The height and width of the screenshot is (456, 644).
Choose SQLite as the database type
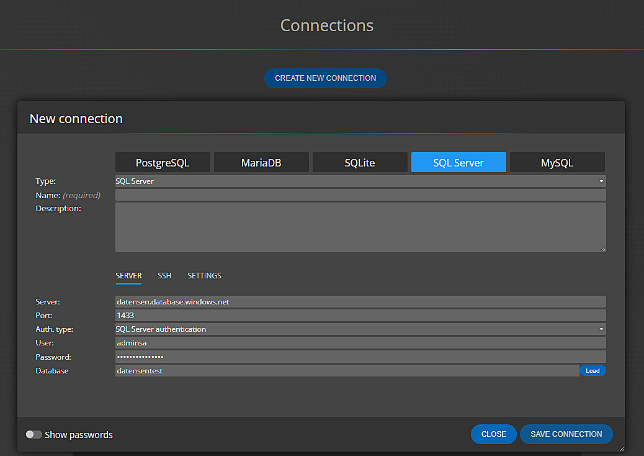click(360, 162)
